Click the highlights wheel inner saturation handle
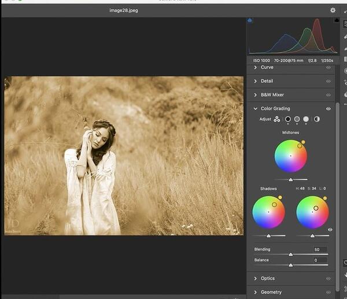347x299 pixels. coord(316,208)
